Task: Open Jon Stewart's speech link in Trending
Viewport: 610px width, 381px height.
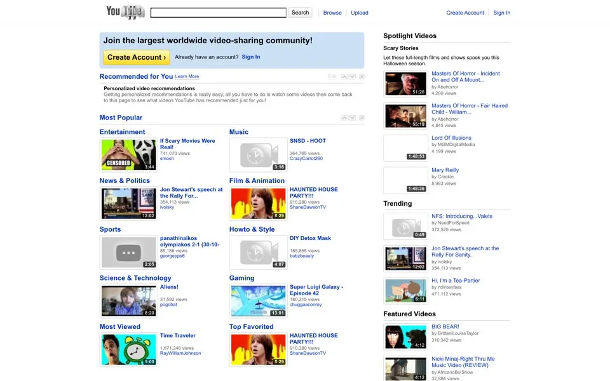Action: pyautogui.click(x=465, y=251)
